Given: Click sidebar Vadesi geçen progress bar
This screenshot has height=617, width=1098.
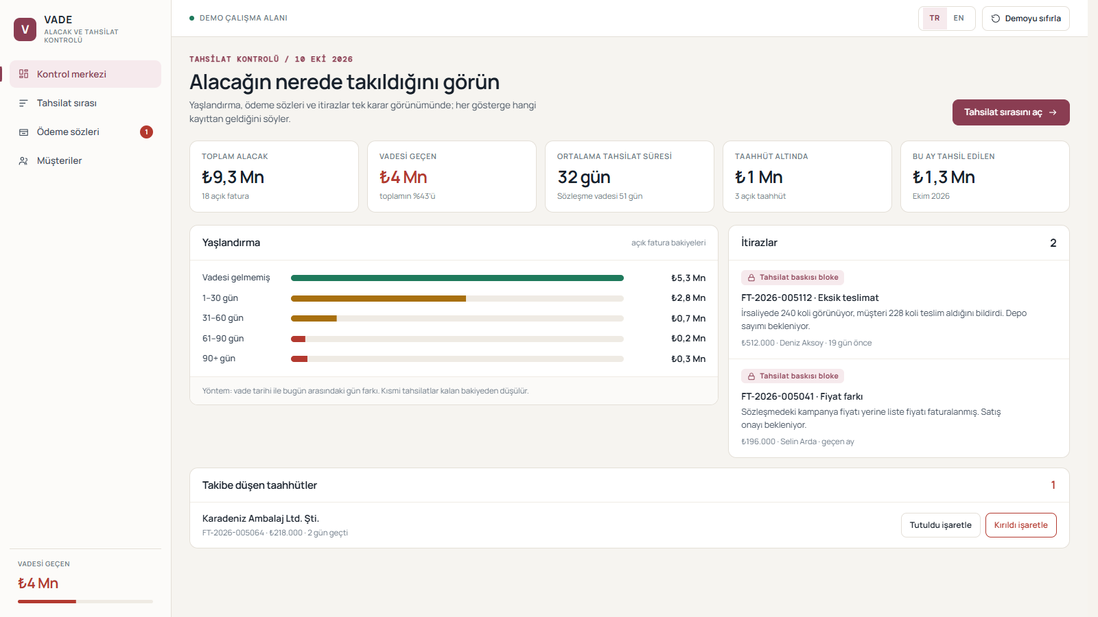Looking at the screenshot, I should pos(85,601).
